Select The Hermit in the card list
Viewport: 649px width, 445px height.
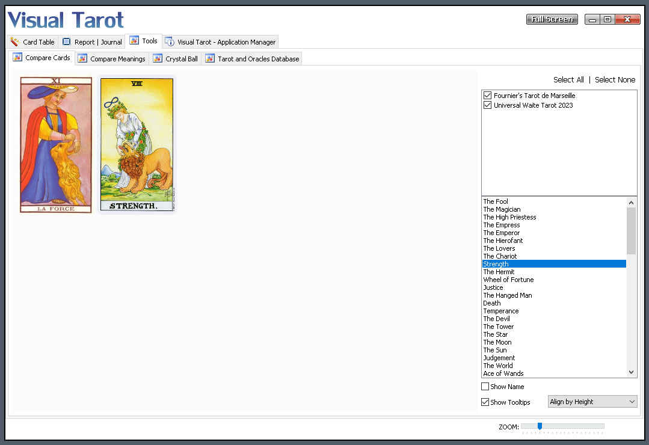point(554,272)
